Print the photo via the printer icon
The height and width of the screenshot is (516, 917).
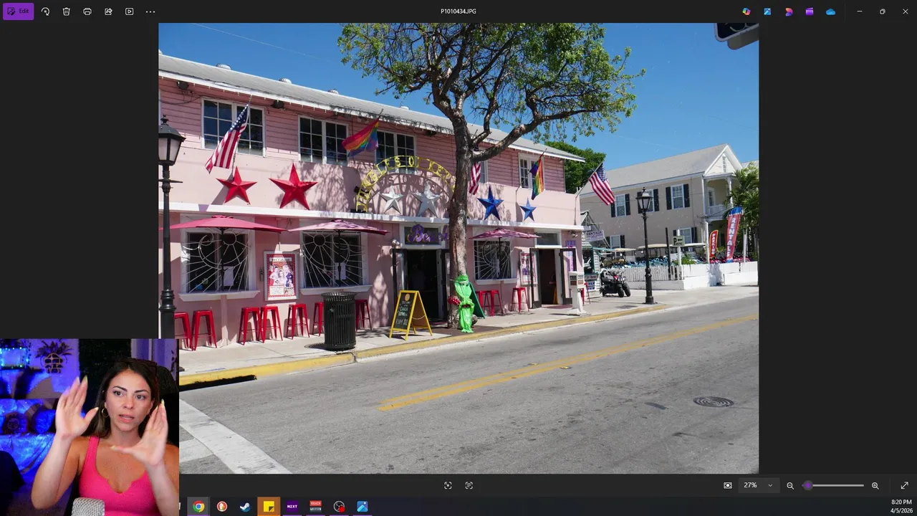87,11
